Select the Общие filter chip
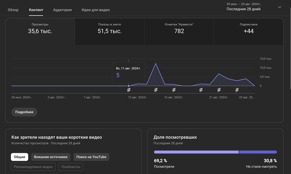291x174 pixels. point(20,157)
